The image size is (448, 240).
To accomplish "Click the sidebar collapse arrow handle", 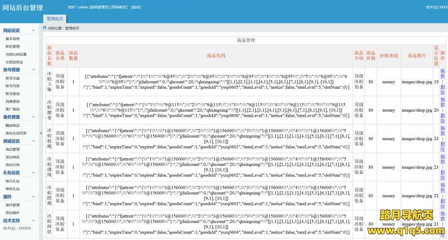I will [x=40, y=133].
